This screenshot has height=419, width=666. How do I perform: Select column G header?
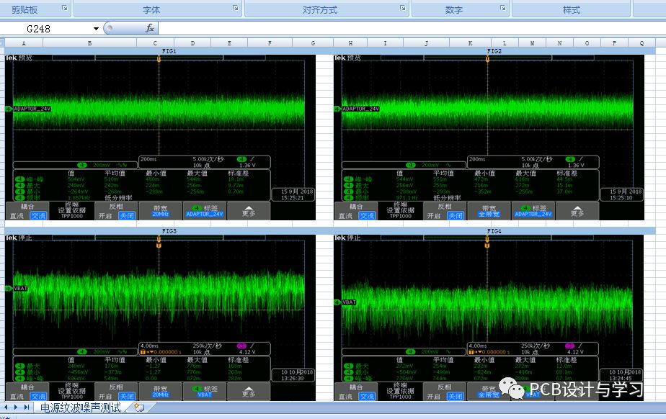(x=312, y=43)
